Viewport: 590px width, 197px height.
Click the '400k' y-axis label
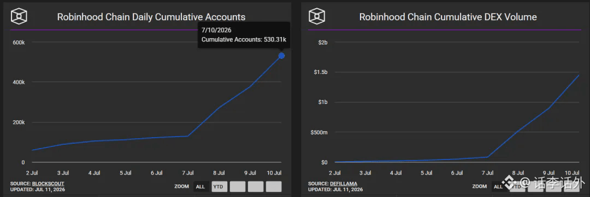[x=19, y=82]
